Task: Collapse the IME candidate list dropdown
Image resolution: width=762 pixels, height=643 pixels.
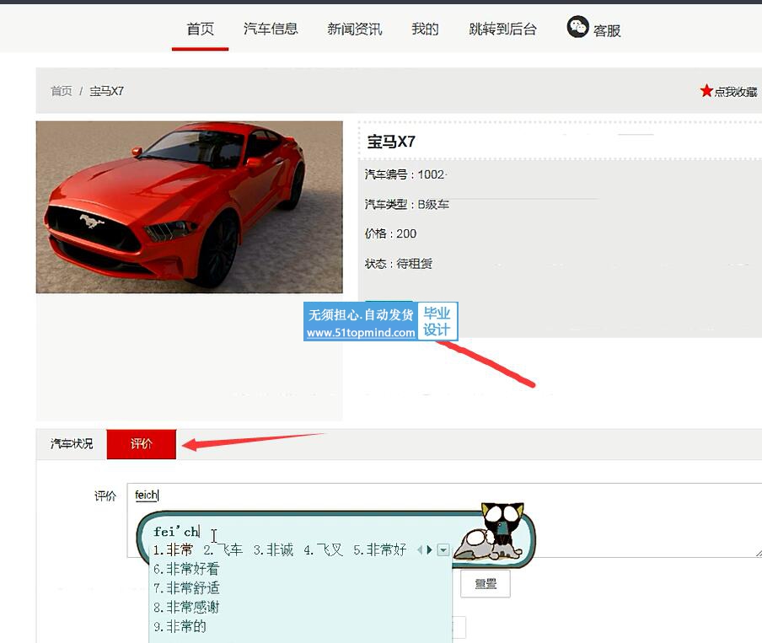Action: click(443, 549)
